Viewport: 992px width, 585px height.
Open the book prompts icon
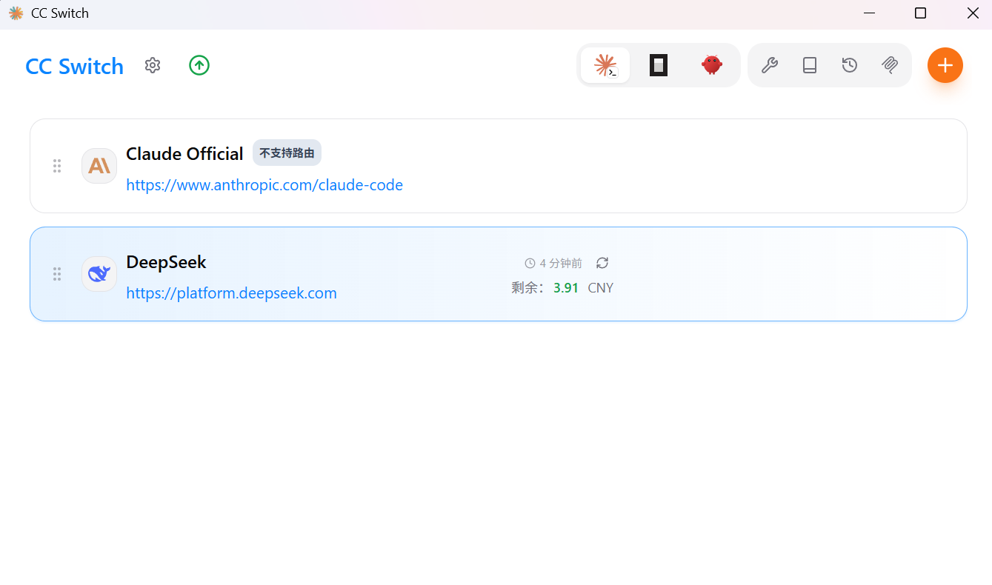pyautogui.click(x=810, y=65)
